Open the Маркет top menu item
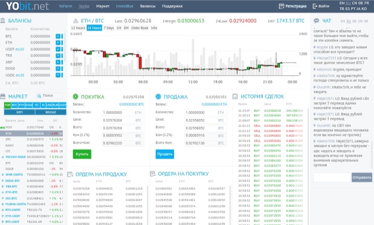 pyautogui.click(x=103, y=6)
